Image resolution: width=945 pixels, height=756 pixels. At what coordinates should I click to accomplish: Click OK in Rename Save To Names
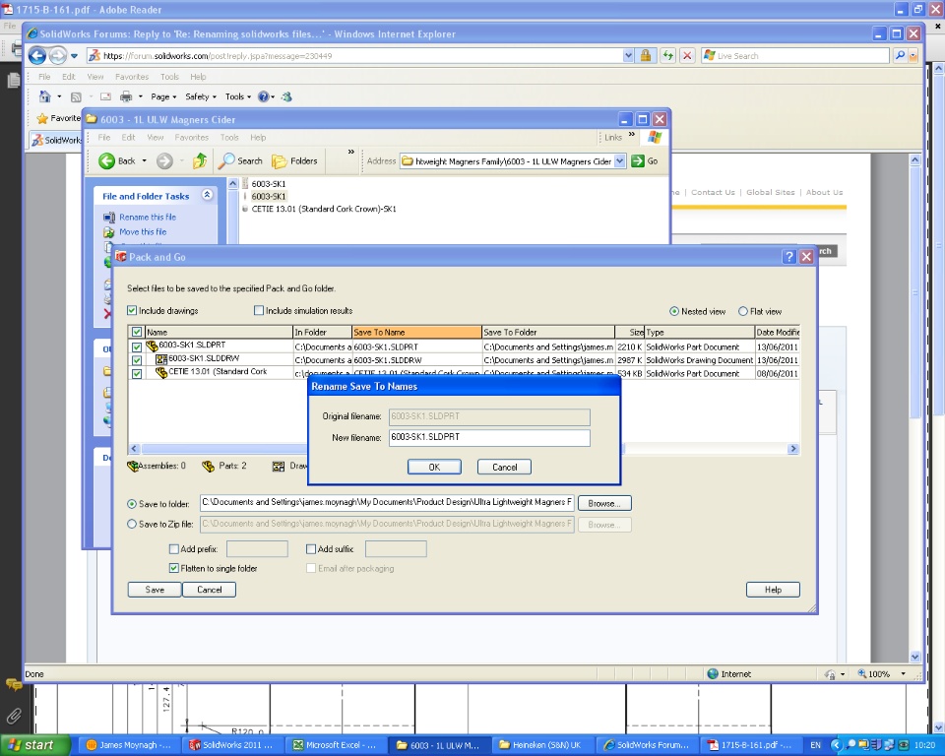pyautogui.click(x=434, y=468)
